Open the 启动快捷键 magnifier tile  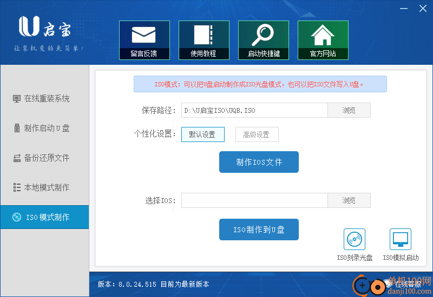pos(264,40)
